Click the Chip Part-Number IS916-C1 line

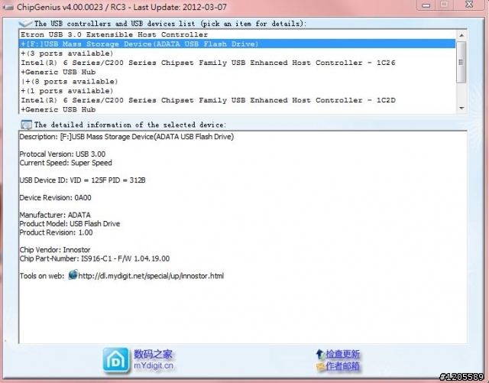(95, 258)
